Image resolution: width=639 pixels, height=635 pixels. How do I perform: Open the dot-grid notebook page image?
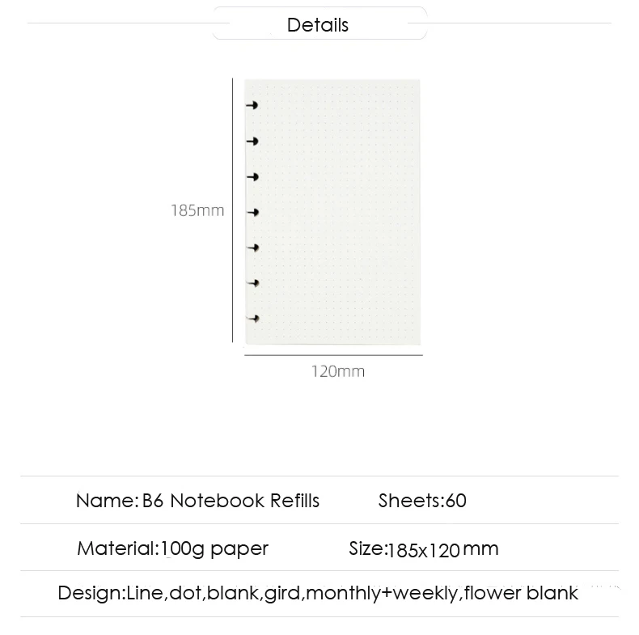[x=340, y=210]
